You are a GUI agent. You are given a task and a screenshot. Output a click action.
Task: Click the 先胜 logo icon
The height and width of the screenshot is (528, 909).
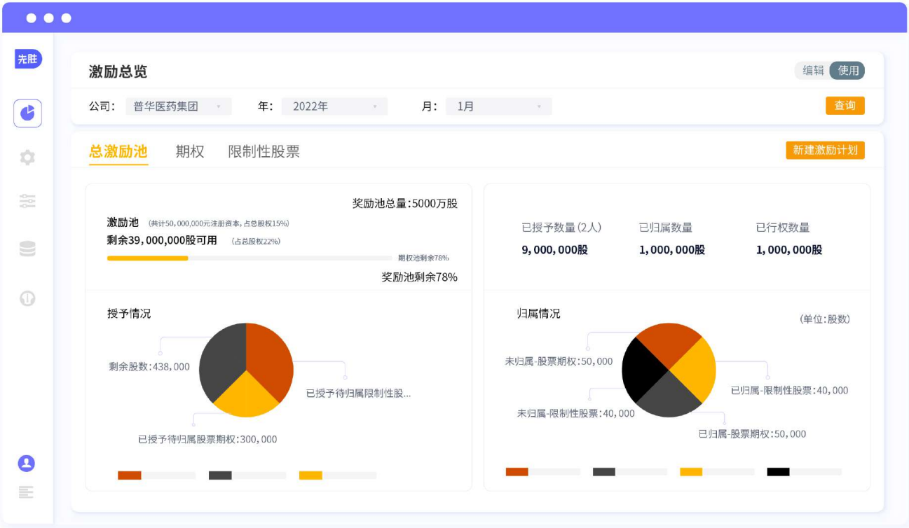pos(28,60)
